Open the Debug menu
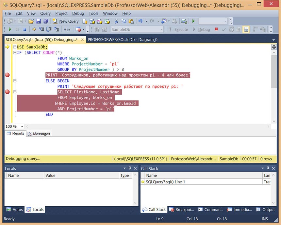 [x=78, y=13]
